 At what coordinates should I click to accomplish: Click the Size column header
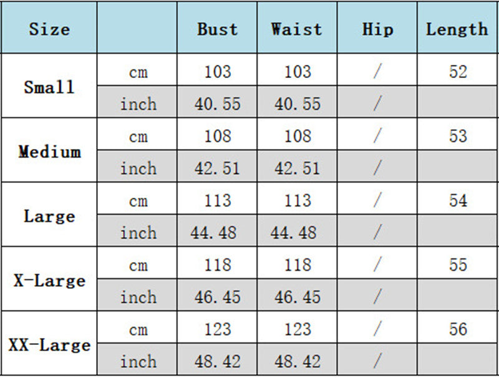[x=49, y=29]
